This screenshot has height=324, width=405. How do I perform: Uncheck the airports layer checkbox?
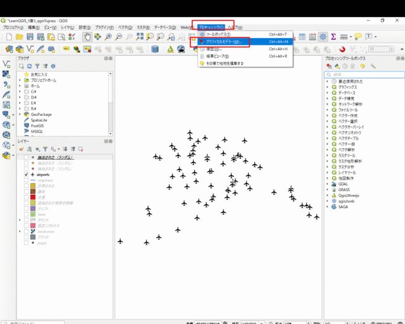tap(26, 175)
